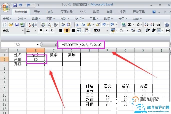
Task: Switch to the 开发工具 tab
Action: click(139, 12)
